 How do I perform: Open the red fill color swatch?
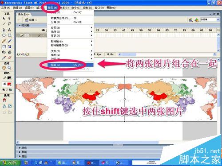click(9, 84)
